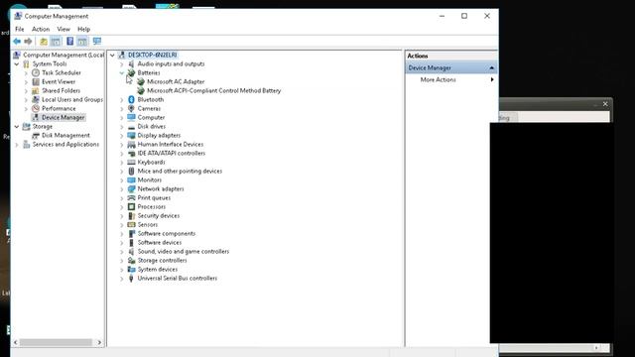The width and height of the screenshot is (635, 357).
Task: Collapse the DESKTOP computer root node
Action: point(112,56)
